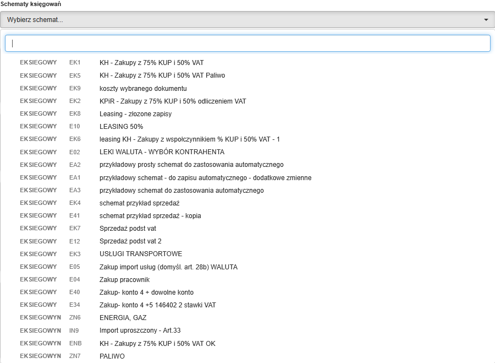Click the dropdown arrow caret
The height and width of the screenshot is (363, 495).
pyautogui.click(x=486, y=20)
